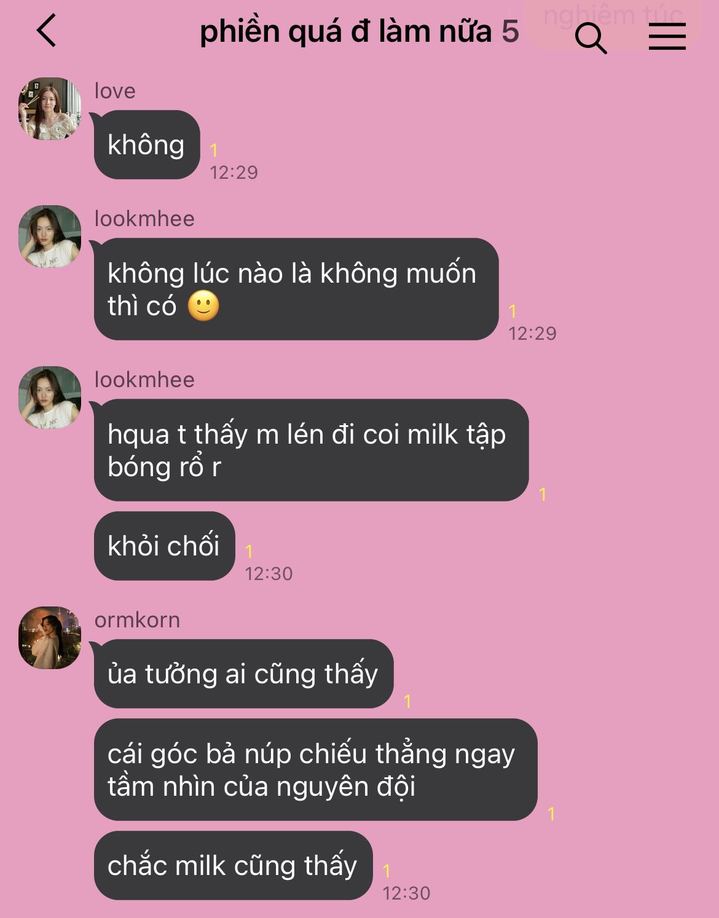This screenshot has width=719, height=918.
Task: Tap the 'chắc milk cũng thấy' bubble
Action: pyautogui.click(x=233, y=866)
